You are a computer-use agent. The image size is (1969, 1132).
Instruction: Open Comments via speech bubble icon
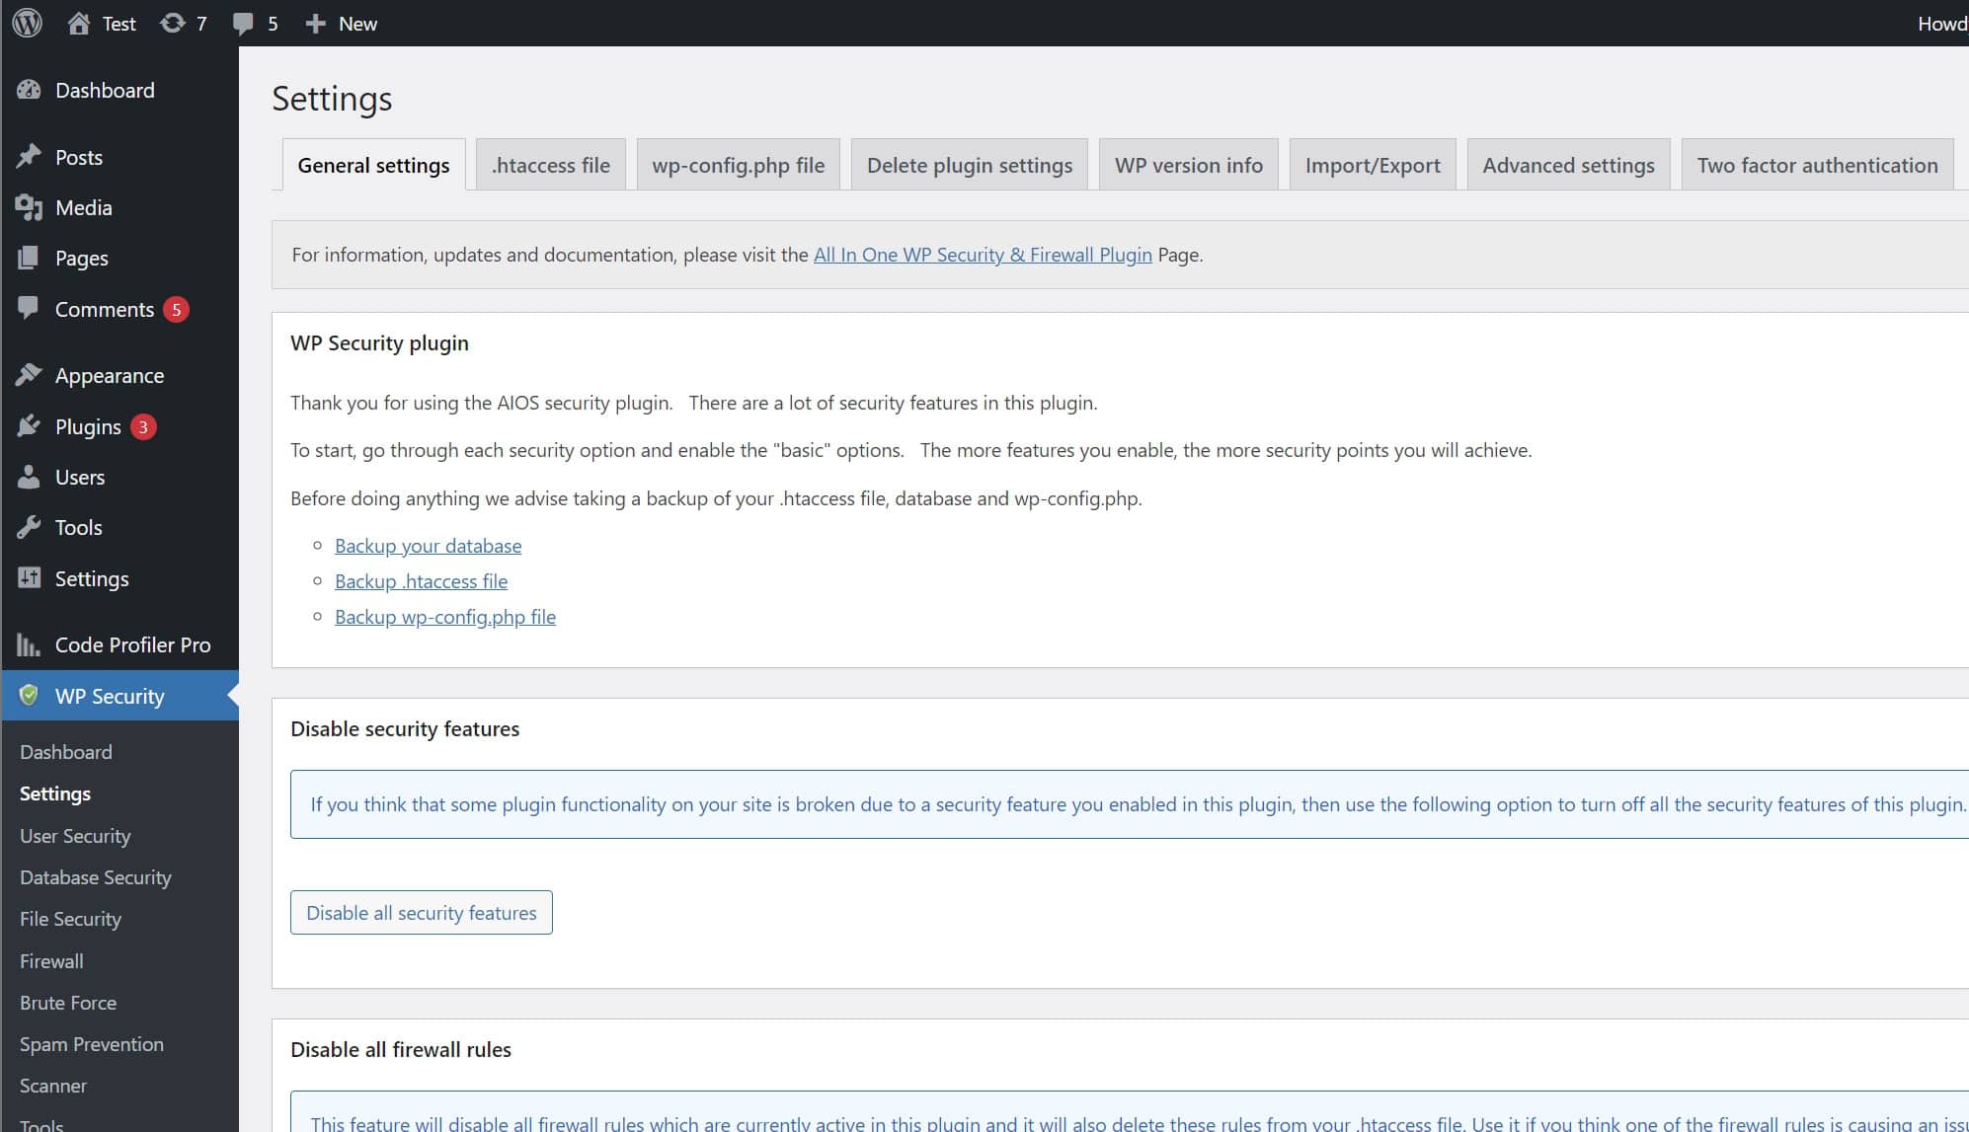click(29, 308)
